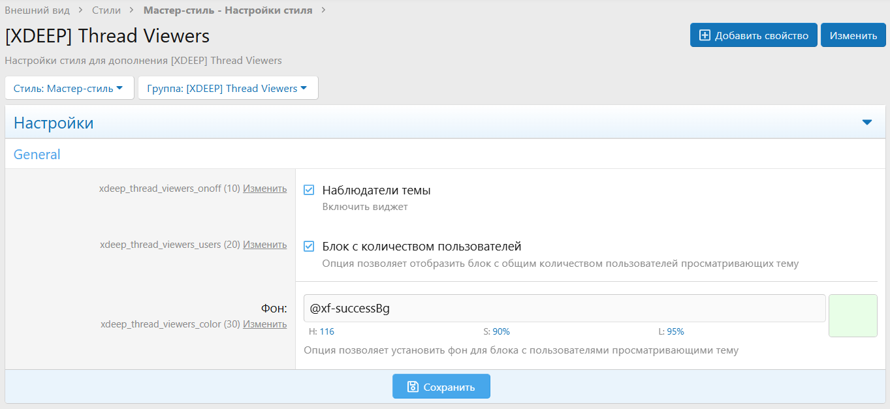Toggle Блок с количеством пользователей checkbox
The image size is (890, 409).
point(310,246)
